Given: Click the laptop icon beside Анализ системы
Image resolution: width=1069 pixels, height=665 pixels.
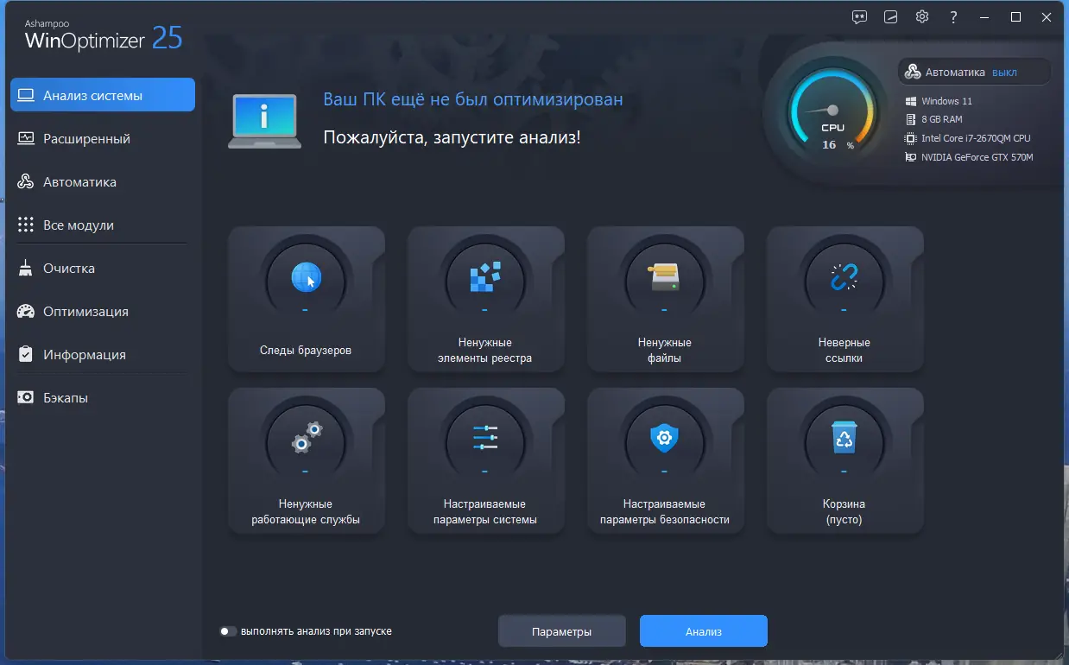Looking at the screenshot, I should click(x=26, y=95).
